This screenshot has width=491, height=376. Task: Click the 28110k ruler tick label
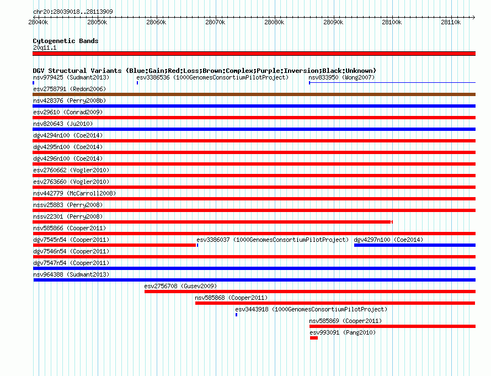pos(451,22)
